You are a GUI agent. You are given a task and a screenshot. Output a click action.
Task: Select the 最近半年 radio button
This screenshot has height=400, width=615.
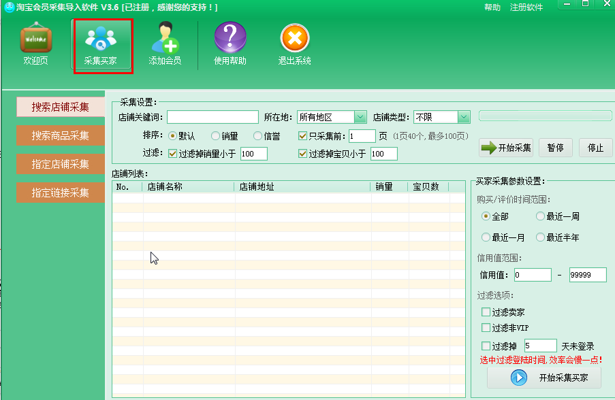[x=540, y=237]
